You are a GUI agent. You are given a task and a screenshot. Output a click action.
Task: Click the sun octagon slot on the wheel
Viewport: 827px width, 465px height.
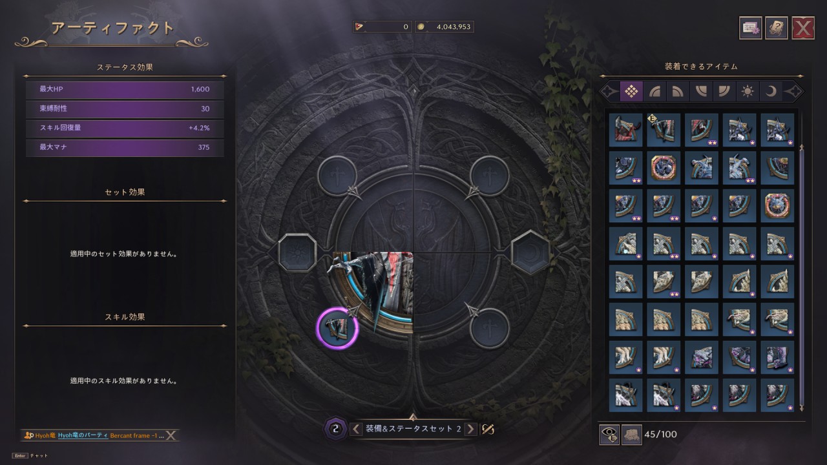[297, 253]
